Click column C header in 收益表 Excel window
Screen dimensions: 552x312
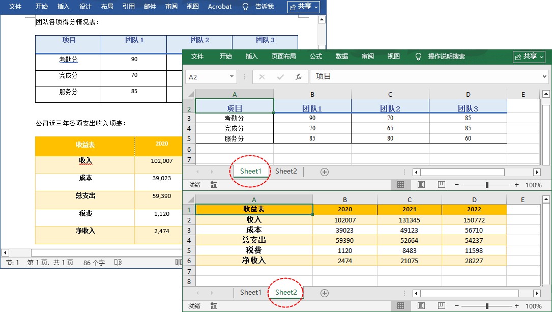(410, 200)
